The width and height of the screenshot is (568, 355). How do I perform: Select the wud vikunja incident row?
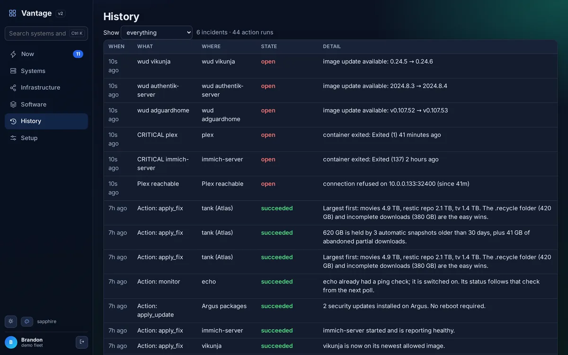click(x=330, y=66)
